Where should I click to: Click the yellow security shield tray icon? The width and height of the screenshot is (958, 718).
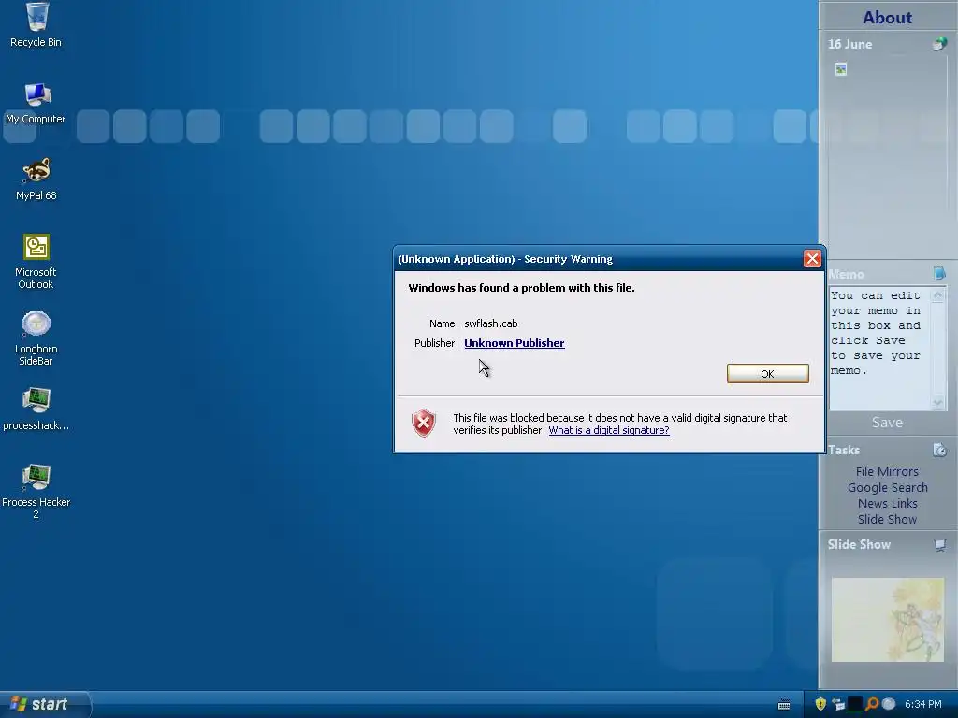[820, 704]
